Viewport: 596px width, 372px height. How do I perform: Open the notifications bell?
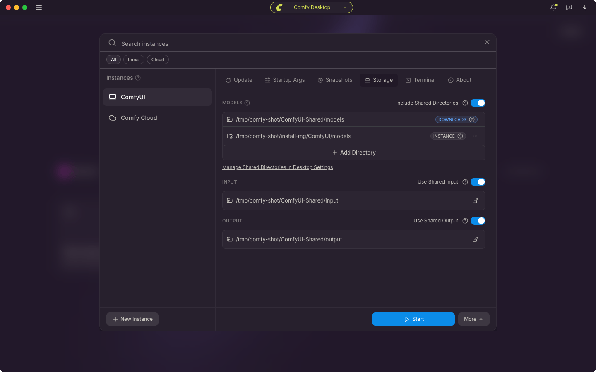click(x=553, y=7)
